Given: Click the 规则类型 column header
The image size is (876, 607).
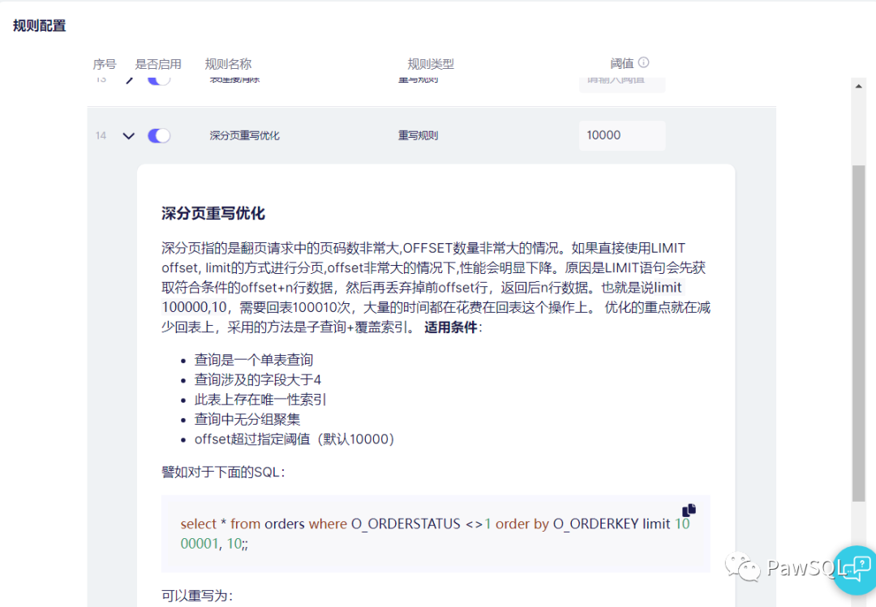Looking at the screenshot, I should pyautogui.click(x=431, y=64).
